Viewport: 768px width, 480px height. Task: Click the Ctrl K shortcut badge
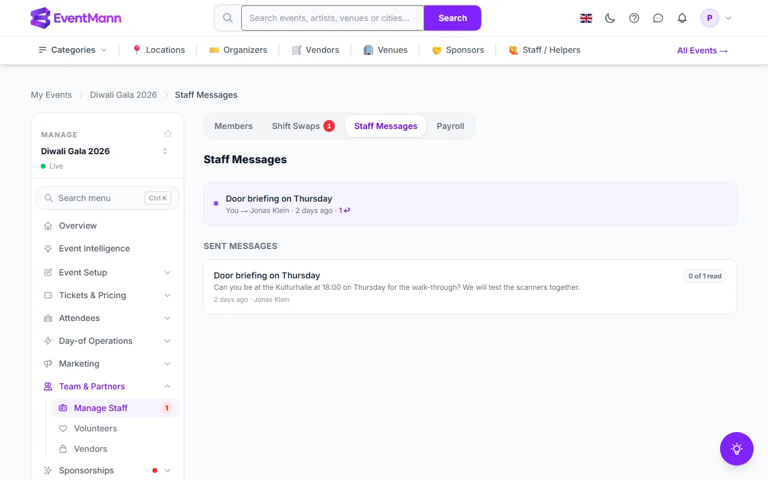pyautogui.click(x=158, y=198)
